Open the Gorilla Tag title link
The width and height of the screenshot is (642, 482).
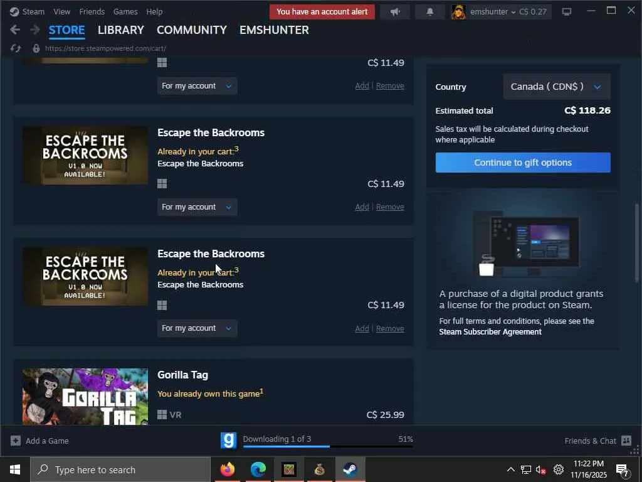[182, 375]
